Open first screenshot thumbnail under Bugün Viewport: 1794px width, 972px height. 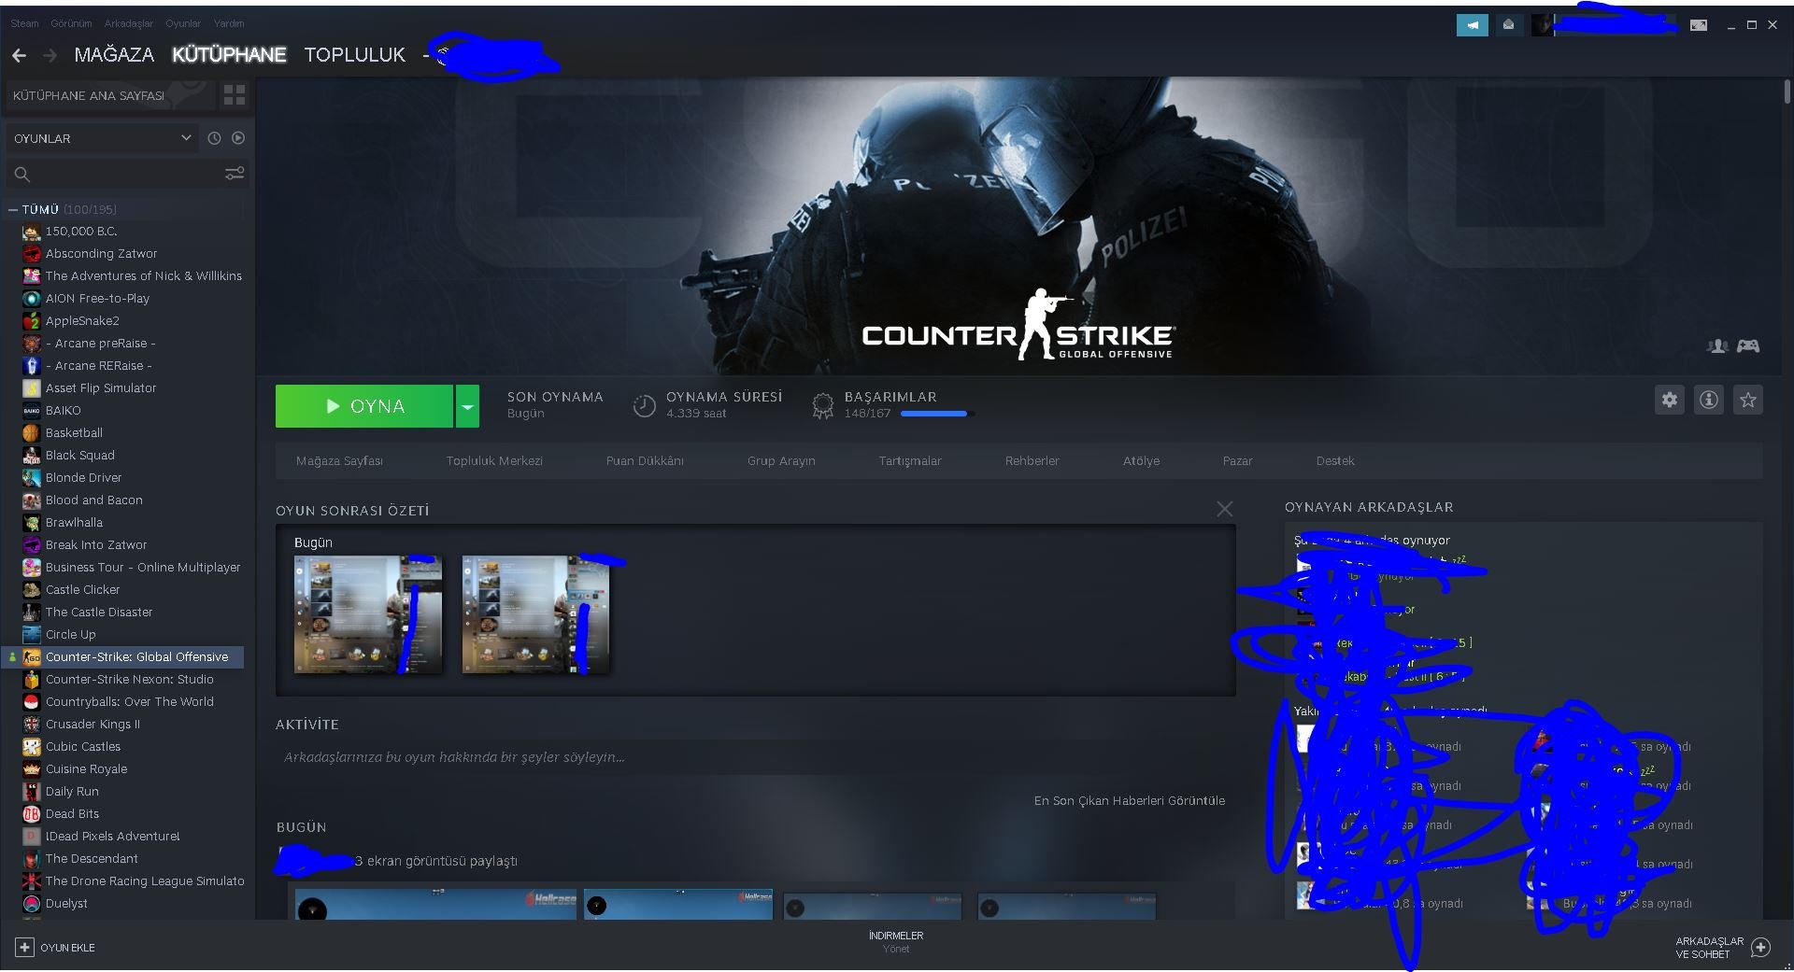tap(368, 614)
